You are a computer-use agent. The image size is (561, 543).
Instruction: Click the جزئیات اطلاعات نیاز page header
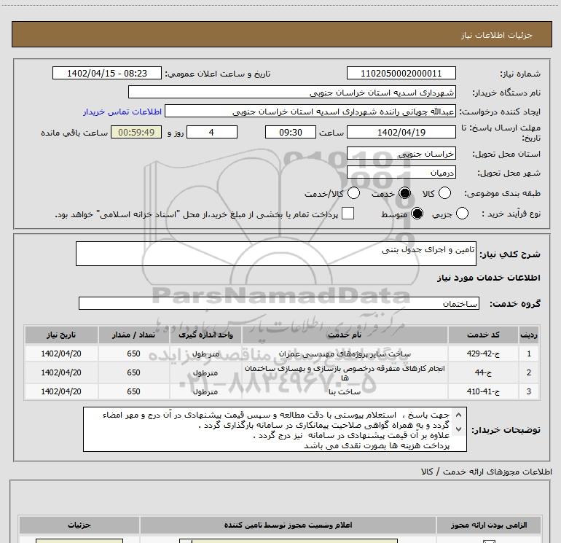point(496,35)
